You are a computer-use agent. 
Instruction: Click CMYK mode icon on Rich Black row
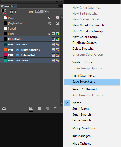tap(57, 39)
